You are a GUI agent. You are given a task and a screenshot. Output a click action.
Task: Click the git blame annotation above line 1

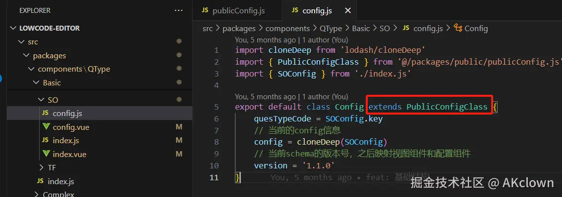pyautogui.click(x=291, y=40)
